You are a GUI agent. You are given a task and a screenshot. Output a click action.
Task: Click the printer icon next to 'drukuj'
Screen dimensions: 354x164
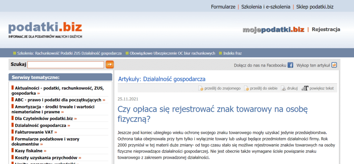[x=283, y=88]
